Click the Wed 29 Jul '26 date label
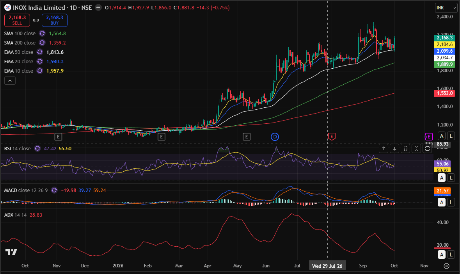This screenshot has width=460, height=274. (327, 266)
